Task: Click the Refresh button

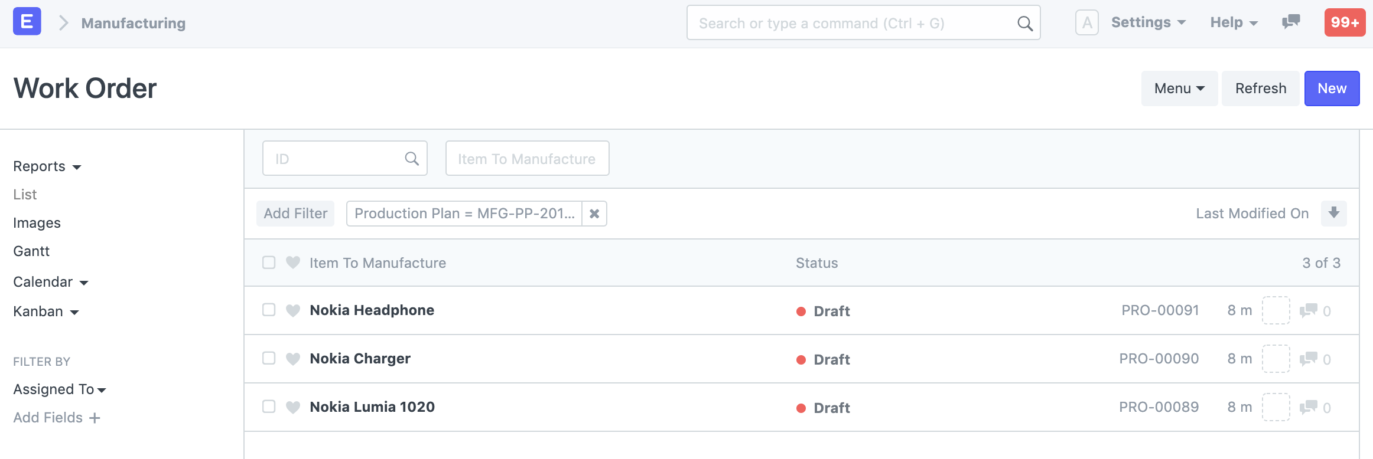Action: pos(1261,88)
